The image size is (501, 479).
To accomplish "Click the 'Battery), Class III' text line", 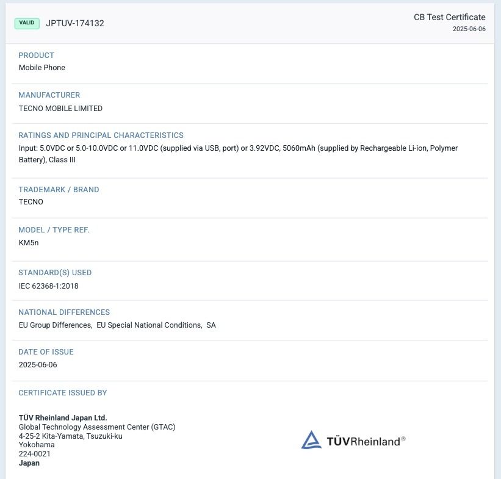I will pos(47,160).
